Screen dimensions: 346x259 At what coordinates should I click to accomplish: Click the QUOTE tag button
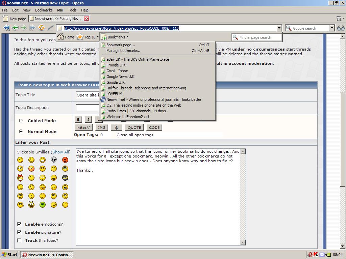point(134,127)
